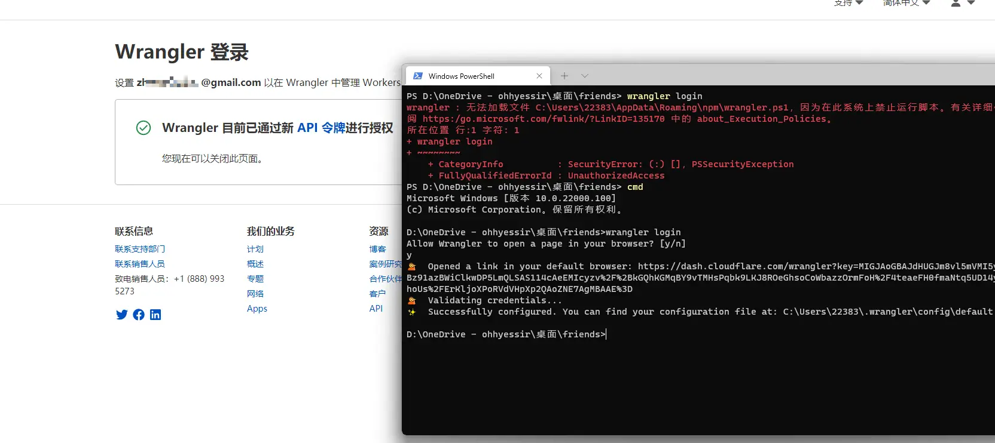Expand the terminal profile dropdown chevron
This screenshot has height=443, width=995.
(x=585, y=76)
